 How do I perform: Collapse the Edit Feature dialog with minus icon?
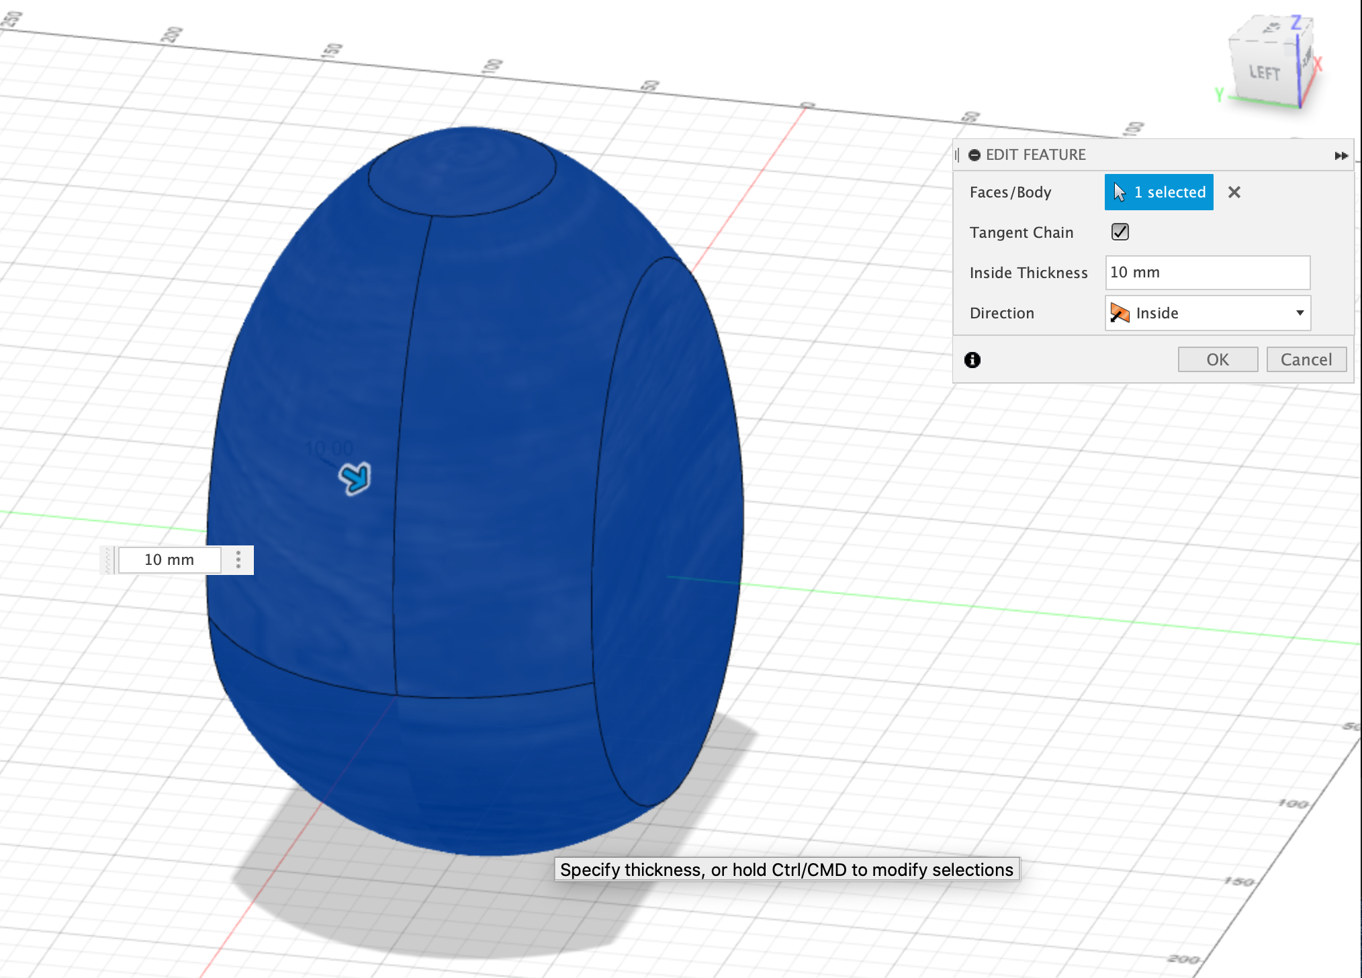tap(974, 155)
